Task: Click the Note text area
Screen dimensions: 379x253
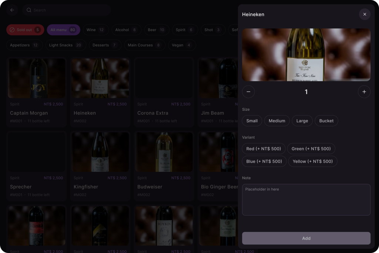Action: click(306, 200)
